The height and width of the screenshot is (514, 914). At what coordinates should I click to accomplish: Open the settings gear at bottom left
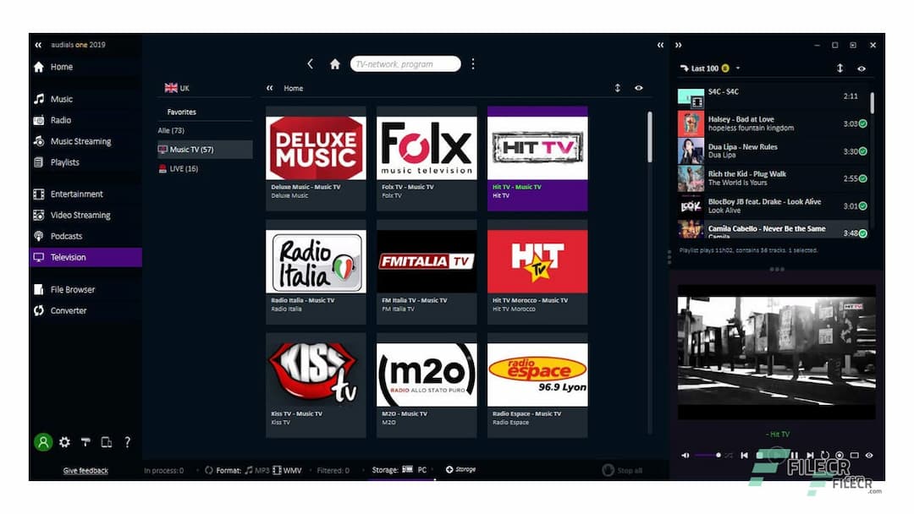coord(64,441)
